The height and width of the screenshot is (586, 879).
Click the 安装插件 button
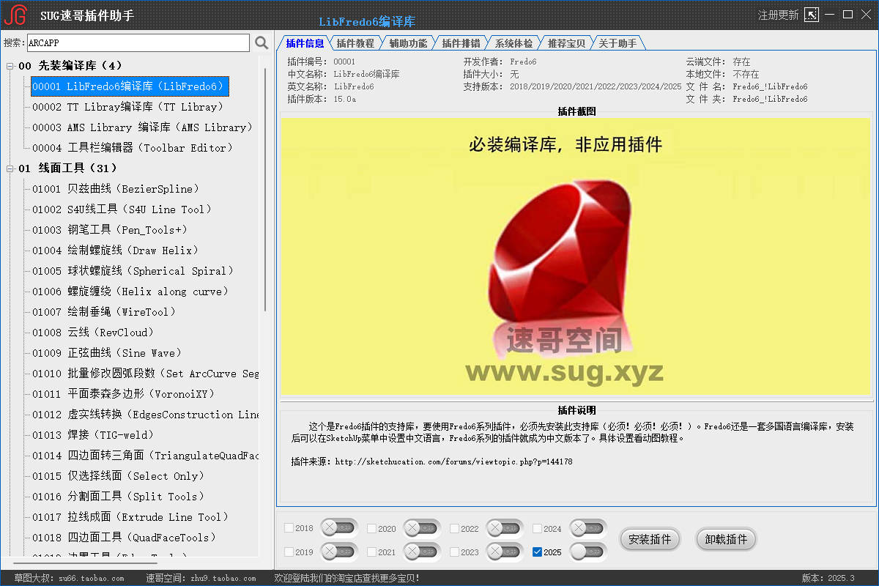pyautogui.click(x=650, y=539)
